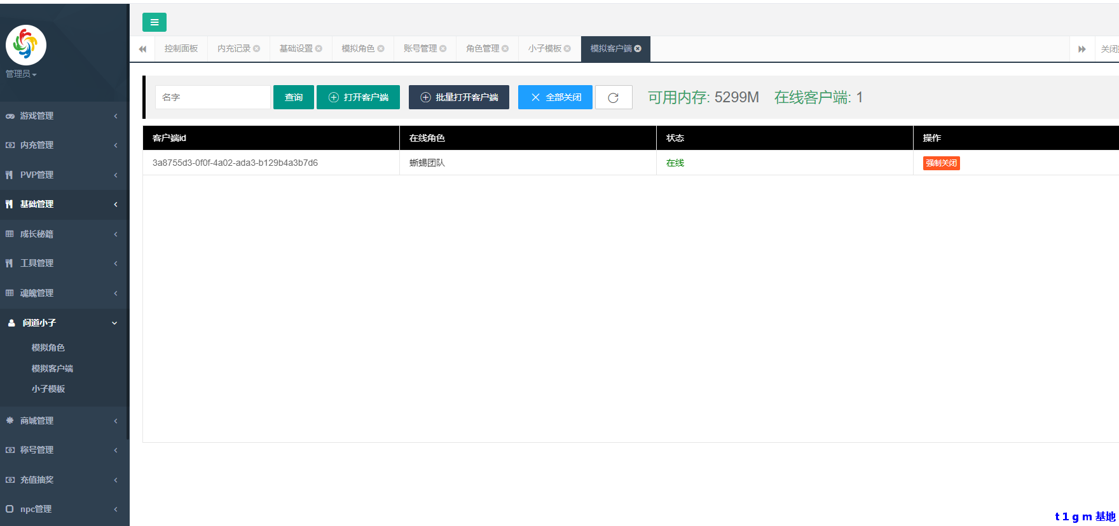Click the 批量打开客户端 button
This screenshot has height=526, width=1119.
tap(458, 97)
